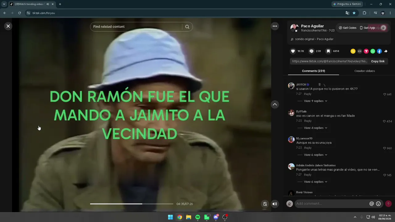Reply to JAVICH's comment
Viewport: 395px width, 222px height.
[308, 94]
